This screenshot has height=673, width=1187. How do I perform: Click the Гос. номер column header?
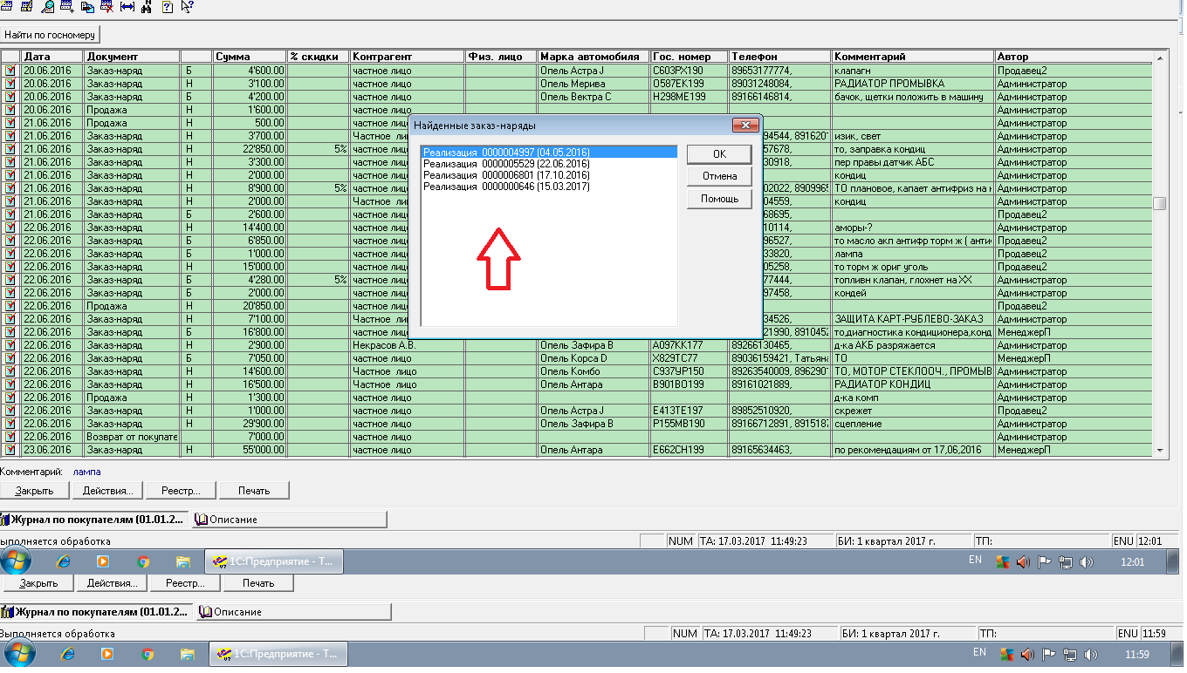[x=688, y=57]
